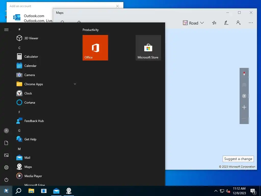This screenshot has height=196, width=261.
Task: Switch to Mail app on the taskbar
Action: coord(56,191)
